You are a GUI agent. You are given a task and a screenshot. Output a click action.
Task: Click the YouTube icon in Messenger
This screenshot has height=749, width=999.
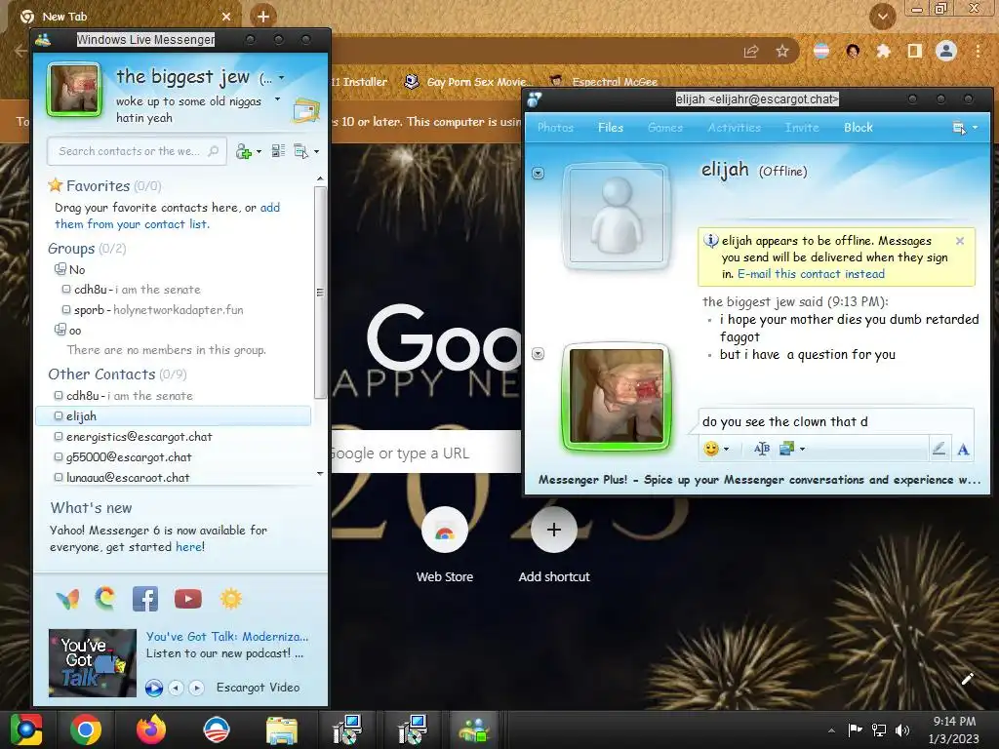(188, 599)
